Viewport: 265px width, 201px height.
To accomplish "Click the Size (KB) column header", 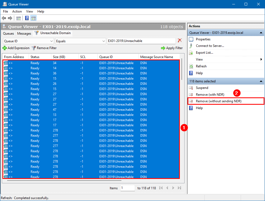I will point(59,57).
